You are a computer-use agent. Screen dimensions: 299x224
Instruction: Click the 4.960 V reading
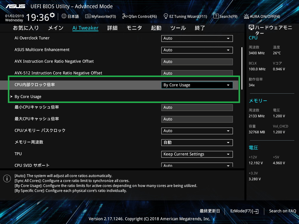coord(279,163)
